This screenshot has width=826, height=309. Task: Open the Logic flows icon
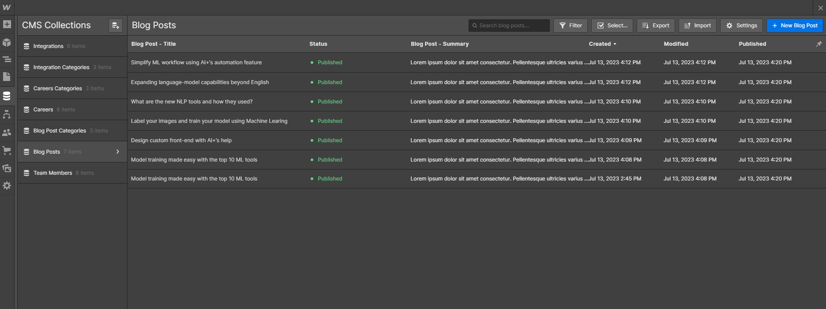pyautogui.click(x=7, y=114)
